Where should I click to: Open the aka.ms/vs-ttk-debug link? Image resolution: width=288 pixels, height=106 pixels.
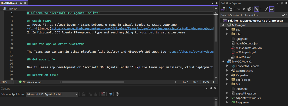pos(191,52)
